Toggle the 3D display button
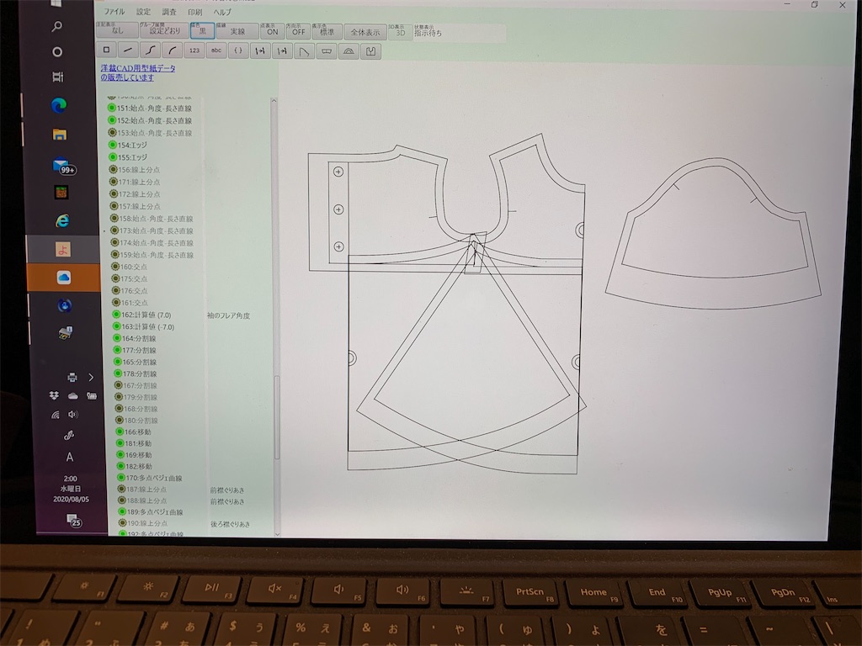The height and width of the screenshot is (646, 862). pos(400,32)
